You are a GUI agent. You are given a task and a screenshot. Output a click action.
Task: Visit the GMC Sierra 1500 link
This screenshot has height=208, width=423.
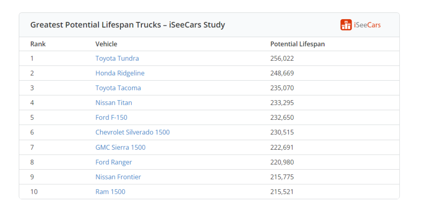click(x=120, y=147)
